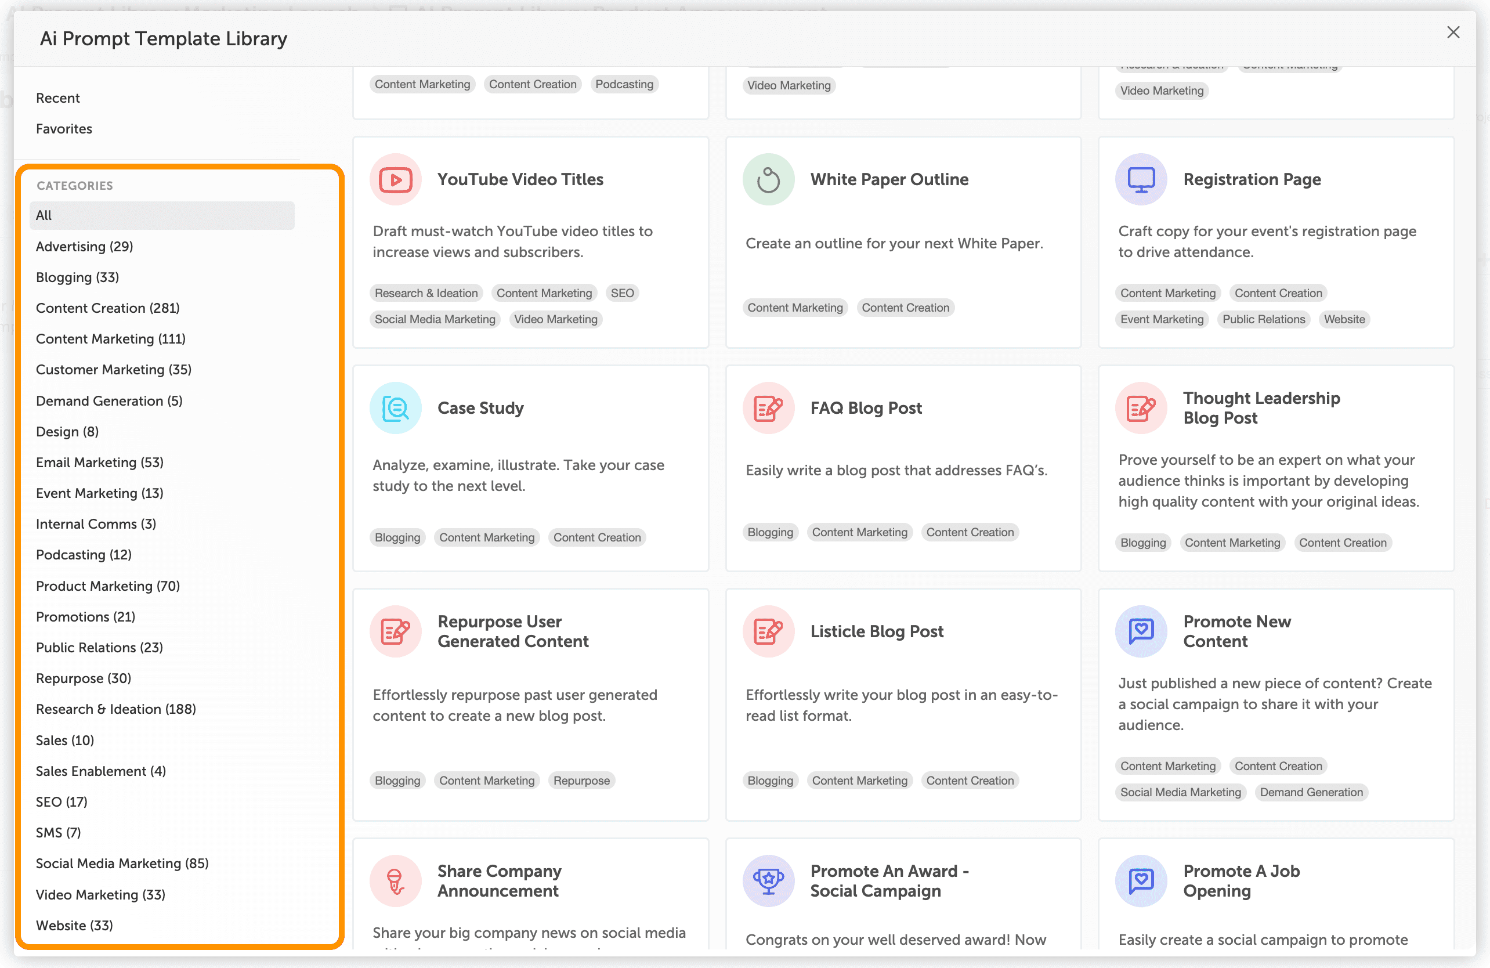Select the All category filter
The image size is (1490, 968).
[161, 215]
